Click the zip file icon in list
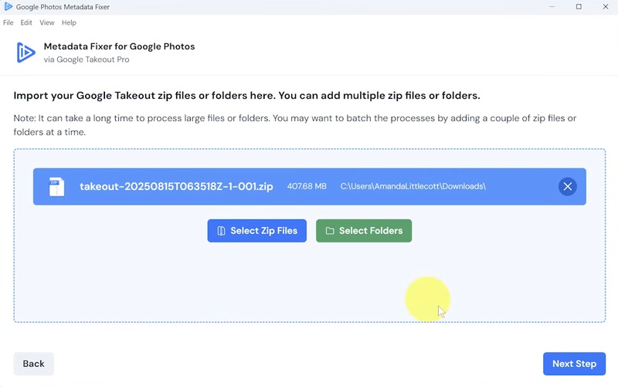The image size is (618, 387). coord(56,186)
